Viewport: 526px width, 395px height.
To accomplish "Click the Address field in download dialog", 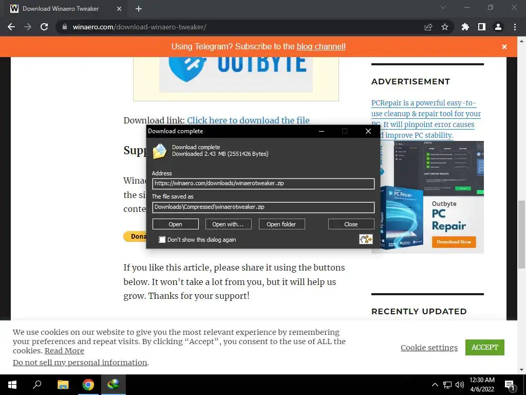I will coord(264,184).
